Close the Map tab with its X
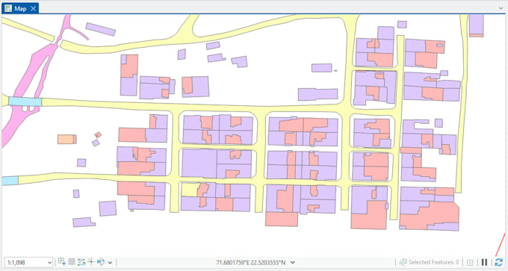 pos(33,9)
